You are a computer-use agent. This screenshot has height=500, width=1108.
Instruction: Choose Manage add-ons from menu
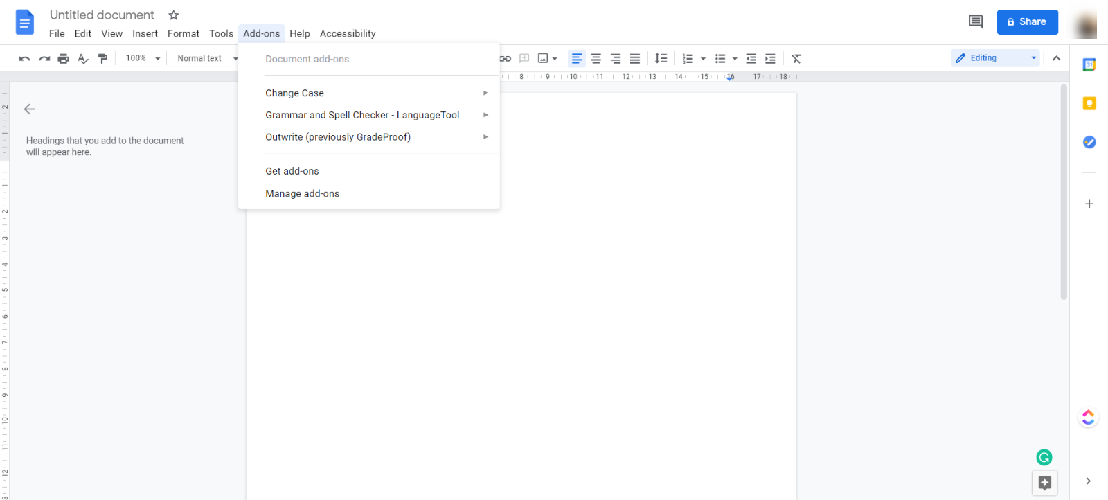302,194
